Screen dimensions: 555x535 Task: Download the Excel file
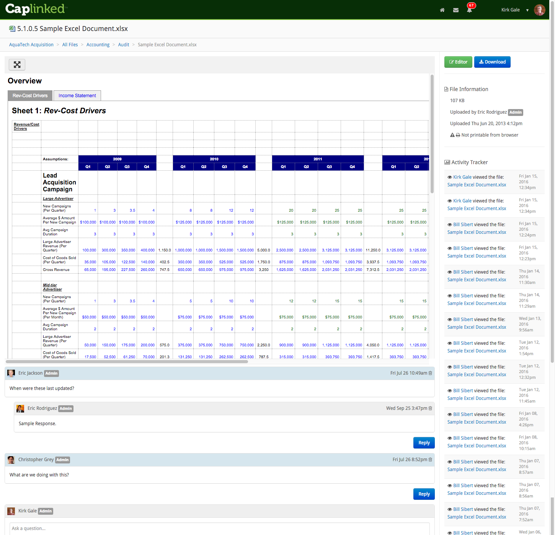492,62
